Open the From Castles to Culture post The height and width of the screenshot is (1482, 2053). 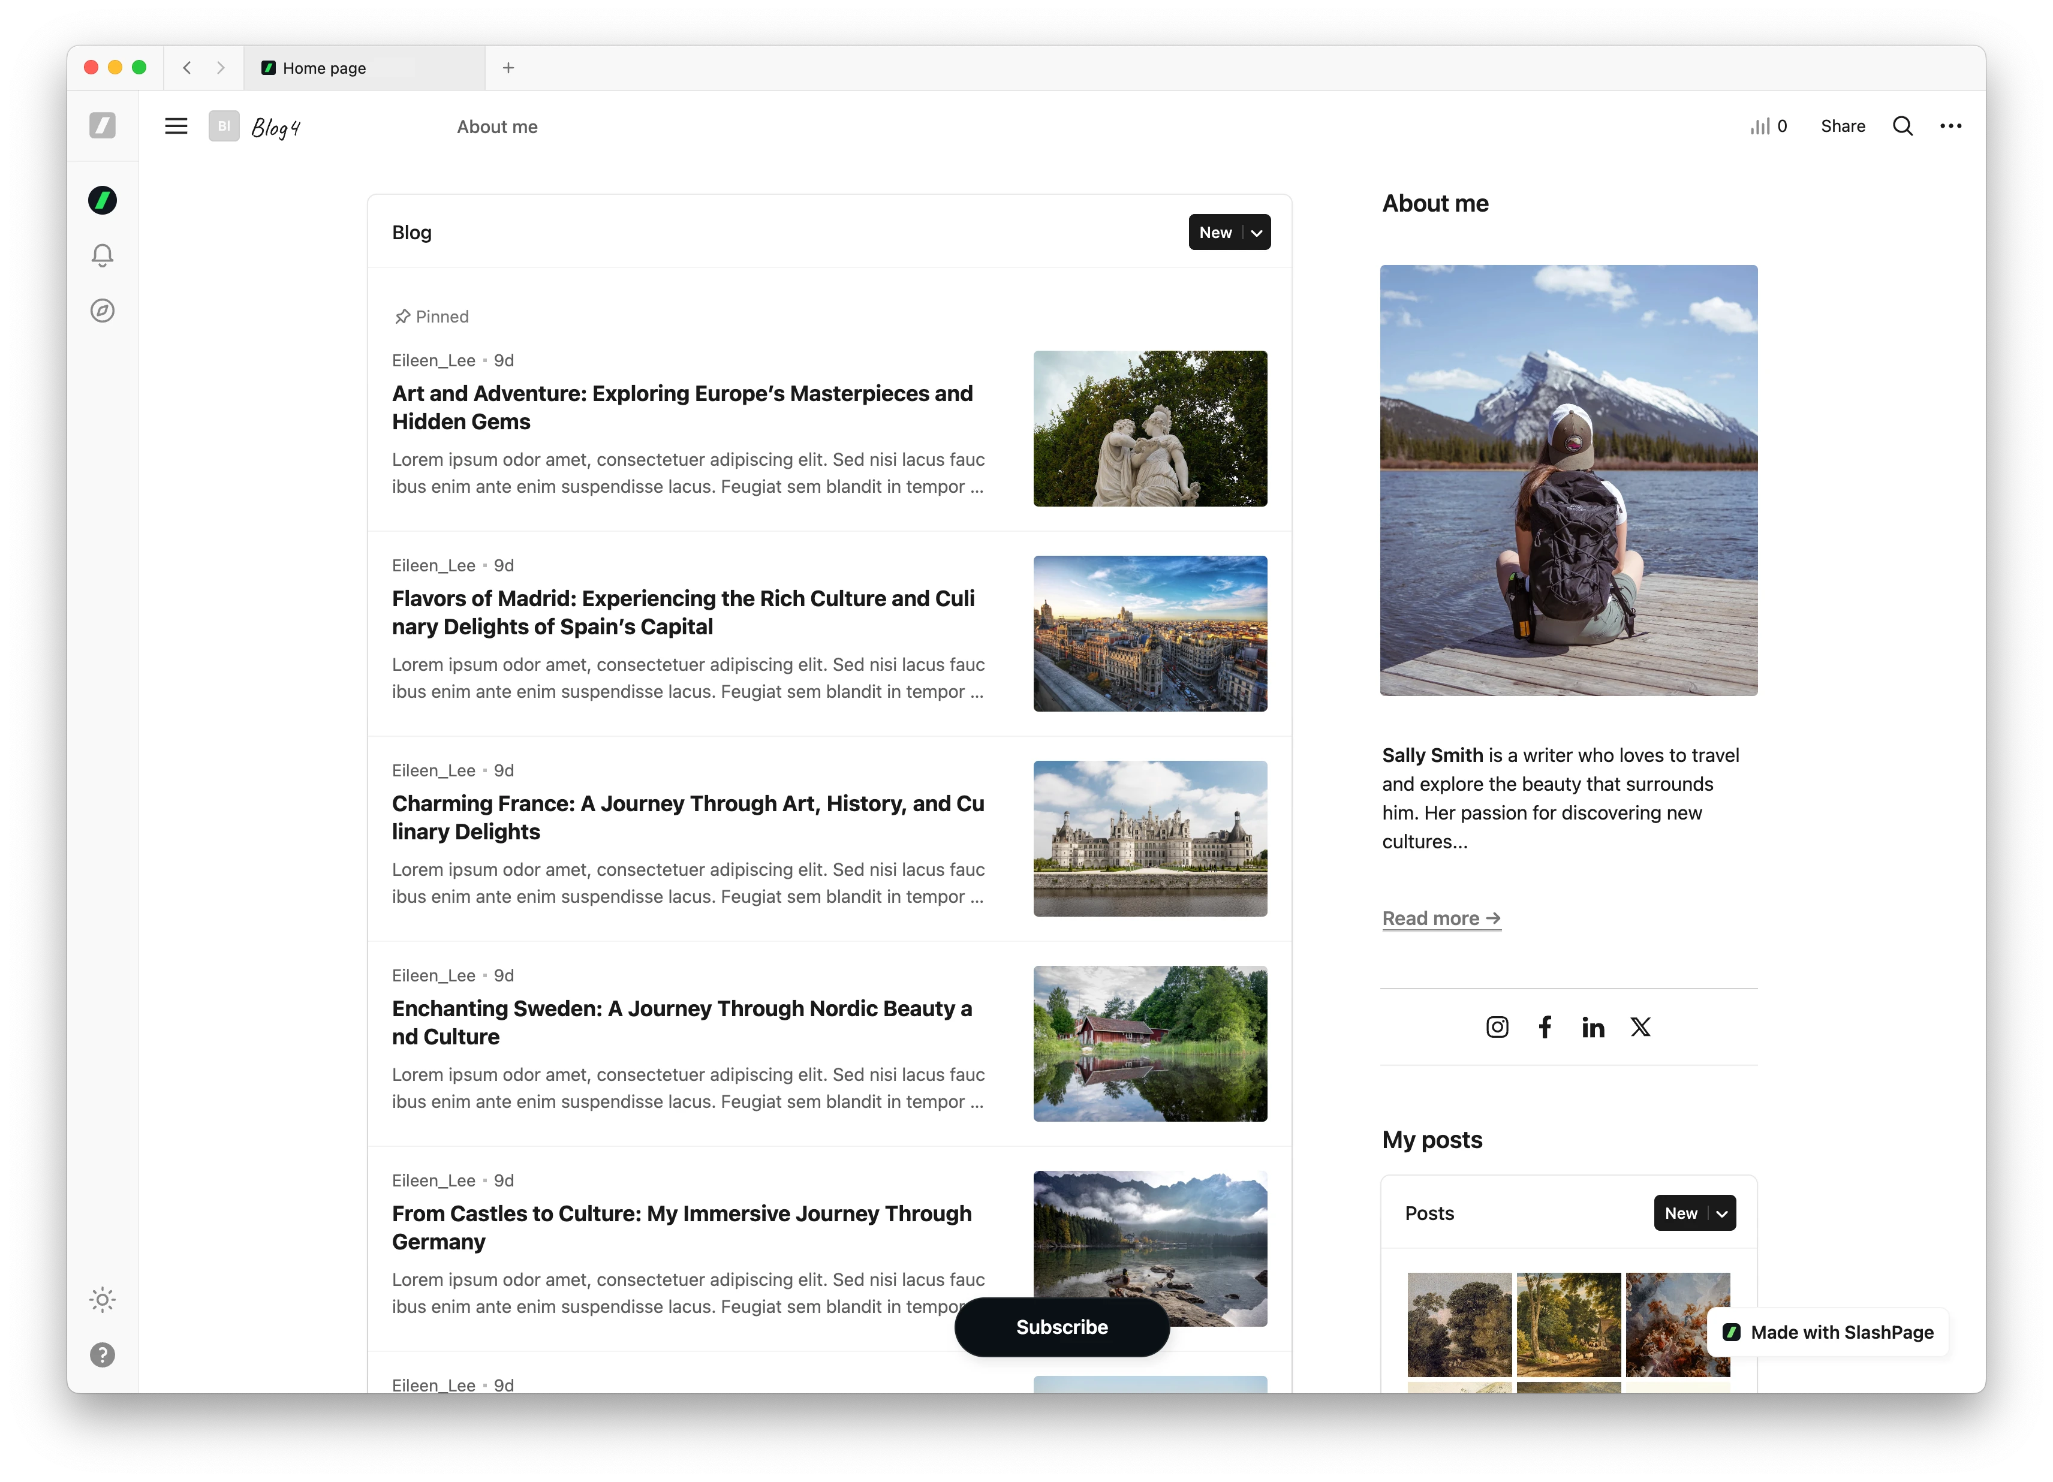[x=682, y=1228]
